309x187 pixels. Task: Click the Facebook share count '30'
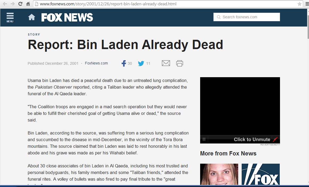click(130, 63)
